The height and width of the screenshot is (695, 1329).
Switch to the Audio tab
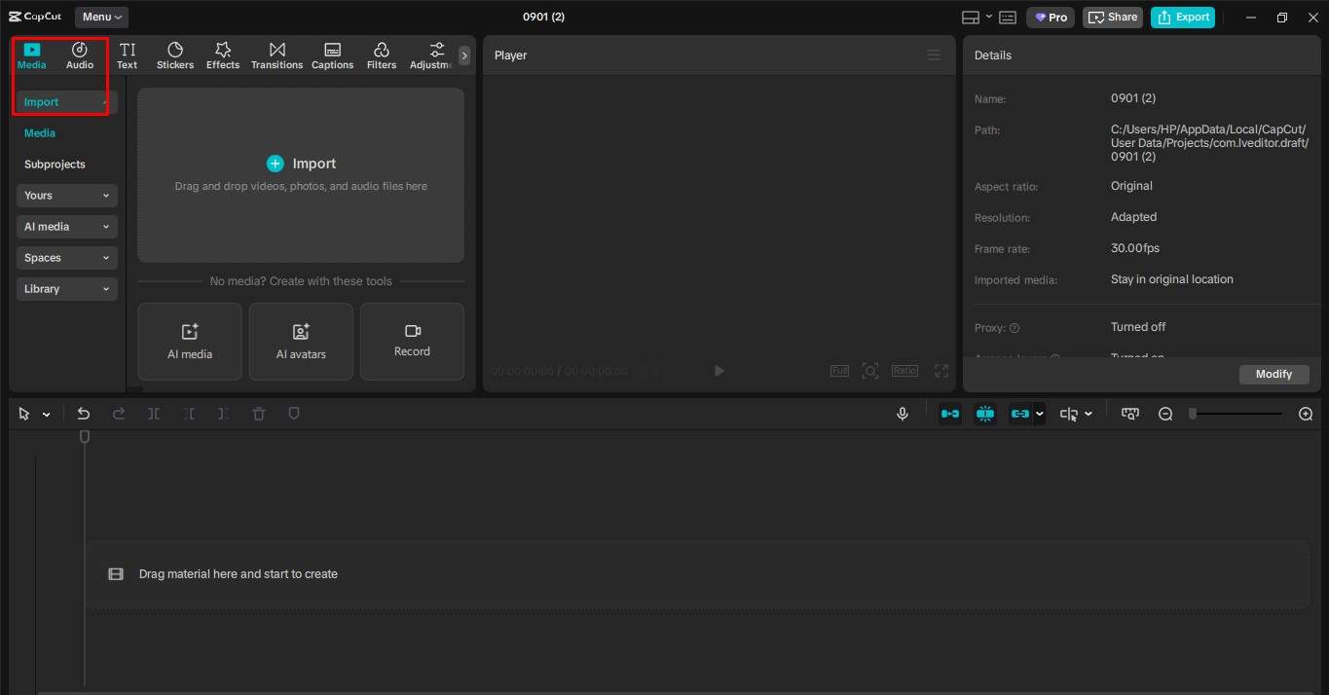click(x=80, y=55)
